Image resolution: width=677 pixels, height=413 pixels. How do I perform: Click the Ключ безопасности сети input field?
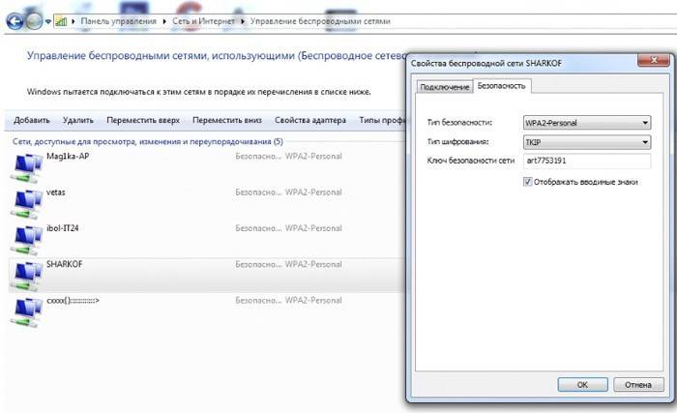pyautogui.click(x=585, y=162)
